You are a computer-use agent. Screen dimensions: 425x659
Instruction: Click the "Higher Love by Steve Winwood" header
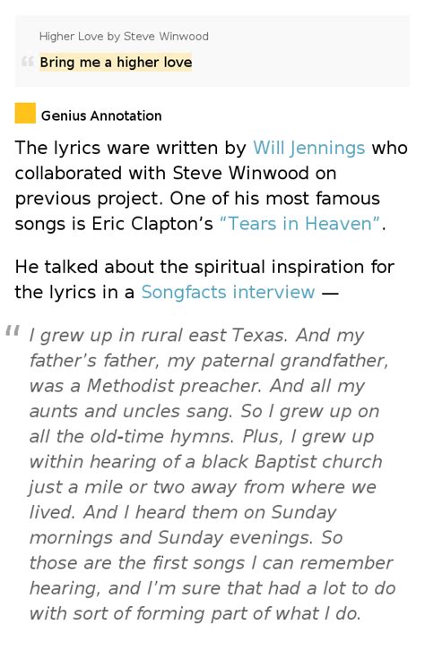click(x=124, y=37)
